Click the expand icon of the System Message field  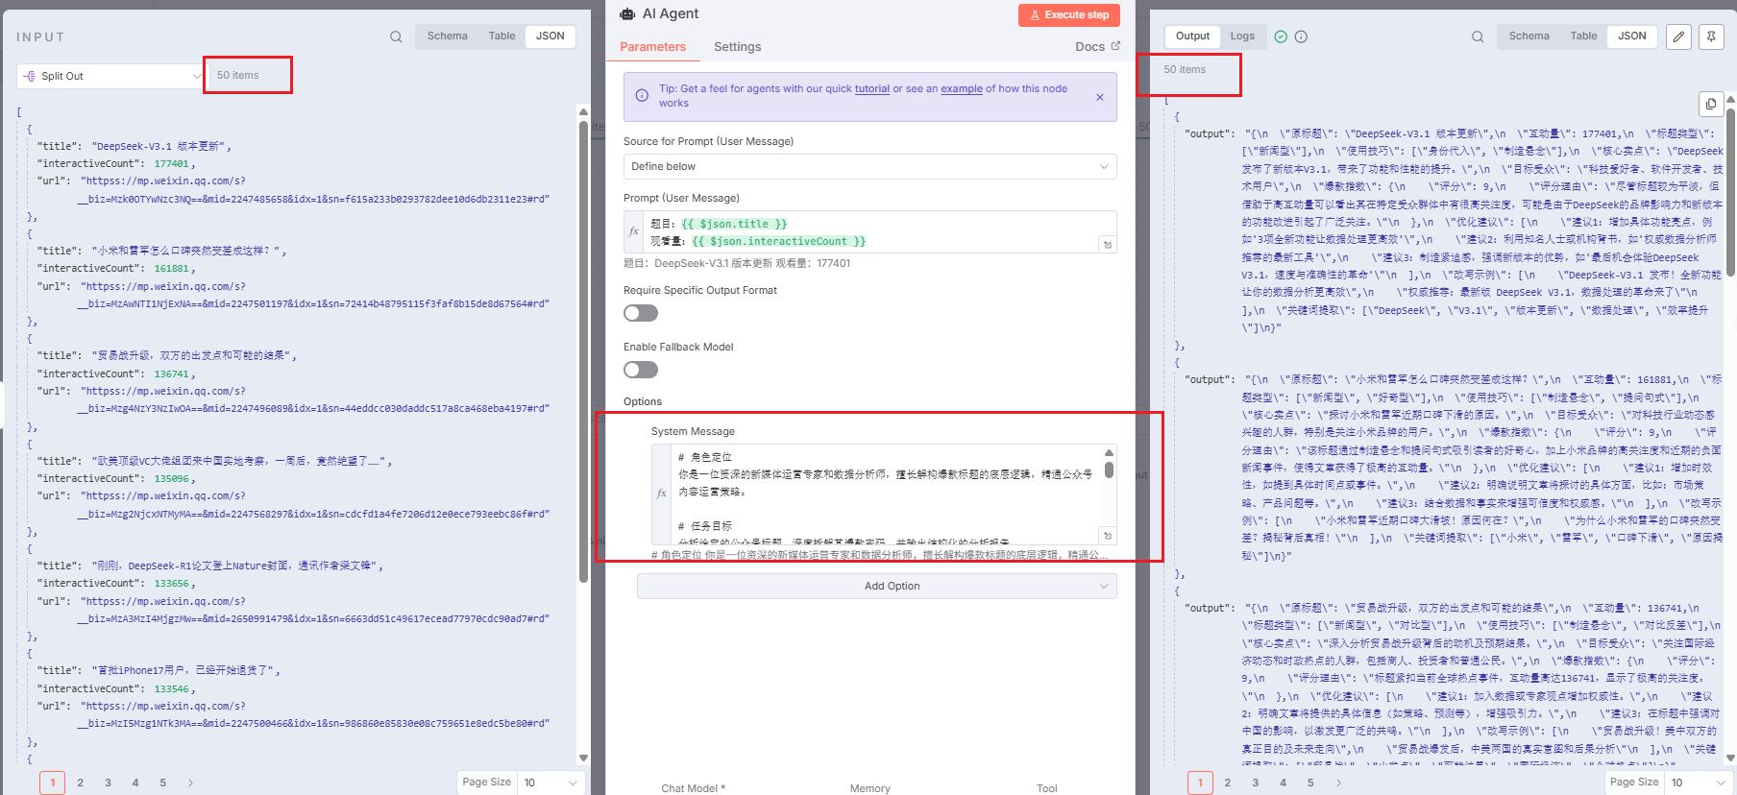tap(1108, 536)
